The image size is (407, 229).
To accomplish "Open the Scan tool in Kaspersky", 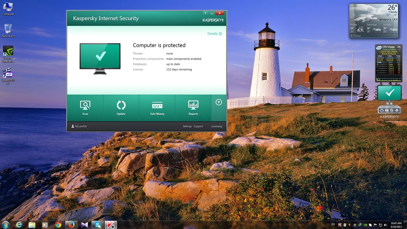I will 85,108.
